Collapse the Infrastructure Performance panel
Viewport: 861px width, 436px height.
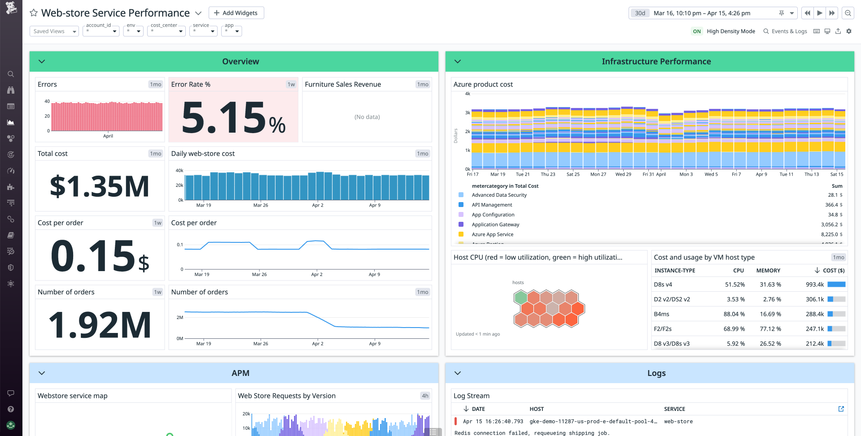[458, 61]
